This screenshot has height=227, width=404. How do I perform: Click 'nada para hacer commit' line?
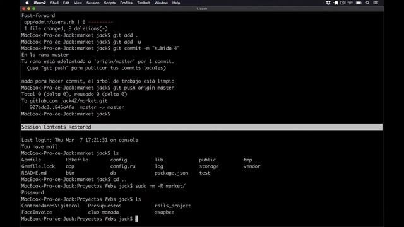pyautogui.click(x=98, y=81)
